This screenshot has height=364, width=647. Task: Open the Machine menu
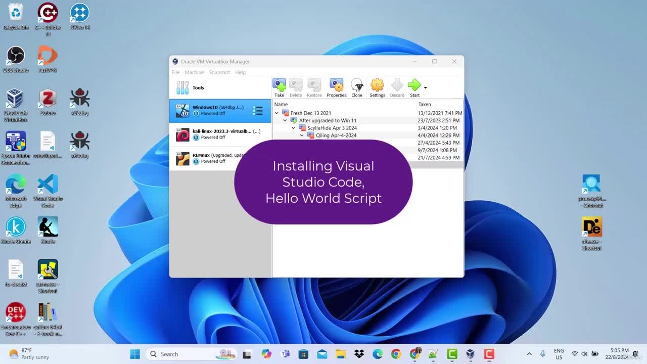(194, 72)
